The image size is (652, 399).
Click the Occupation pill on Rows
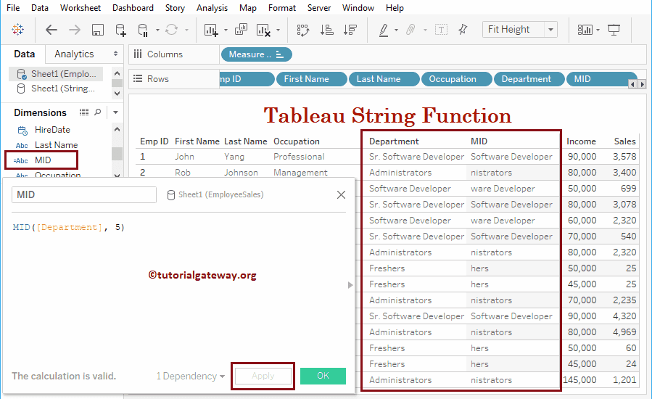click(457, 79)
